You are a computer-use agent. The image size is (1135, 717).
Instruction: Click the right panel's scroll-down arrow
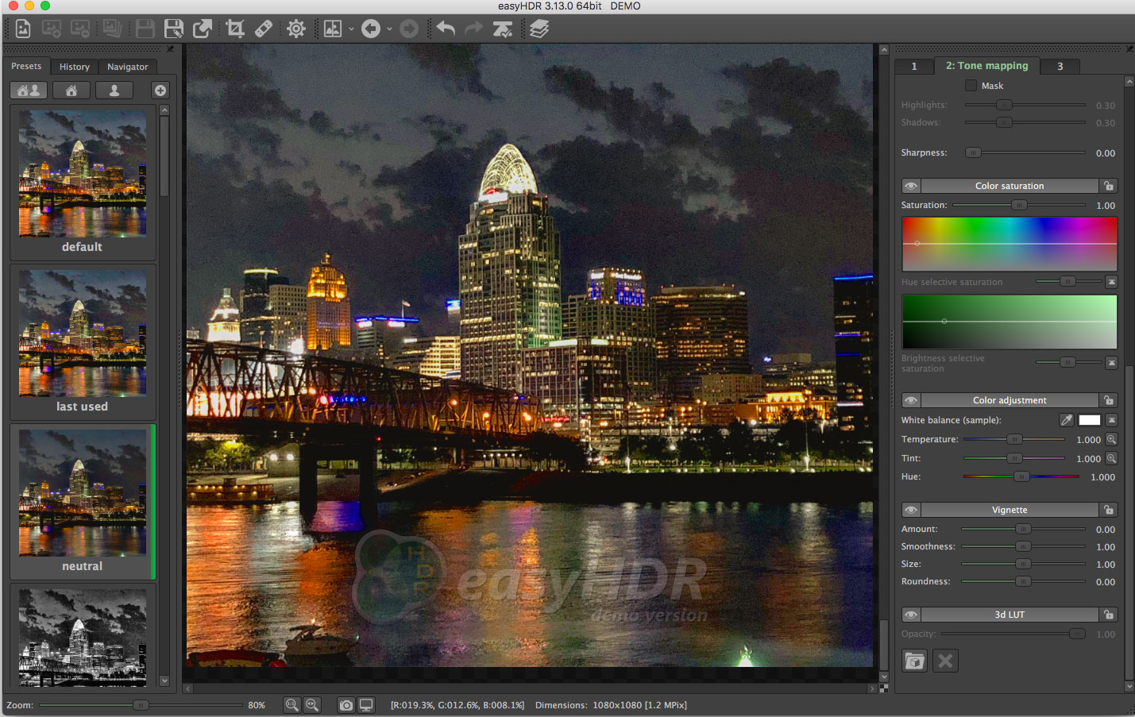point(1129,686)
